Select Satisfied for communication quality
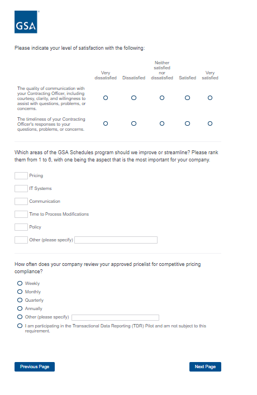257x395 pixels. coord(187,98)
